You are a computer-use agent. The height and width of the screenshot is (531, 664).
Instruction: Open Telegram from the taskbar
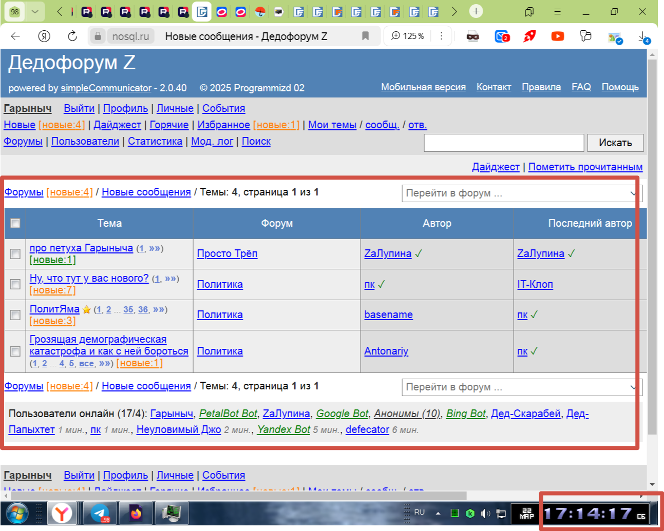[x=100, y=513]
